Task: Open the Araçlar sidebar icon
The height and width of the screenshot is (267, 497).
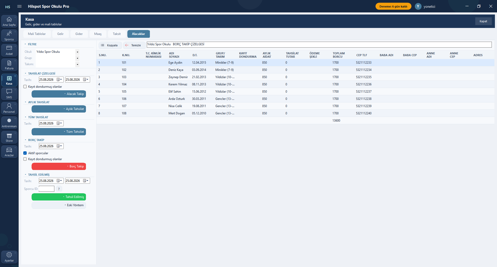Action: coord(9,152)
